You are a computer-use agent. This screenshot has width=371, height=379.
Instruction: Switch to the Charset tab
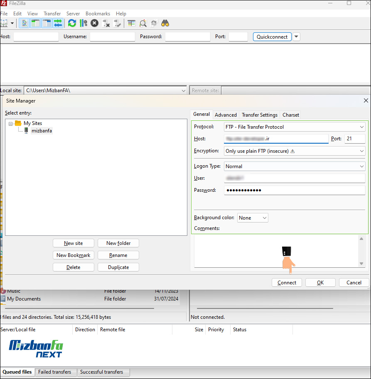291,115
